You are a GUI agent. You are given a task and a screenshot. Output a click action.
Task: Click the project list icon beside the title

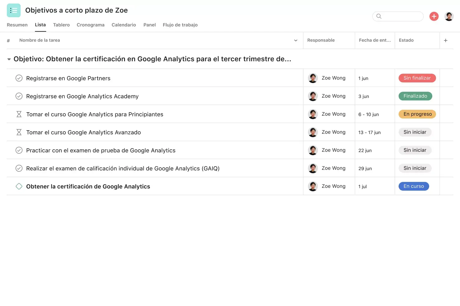(14, 10)
